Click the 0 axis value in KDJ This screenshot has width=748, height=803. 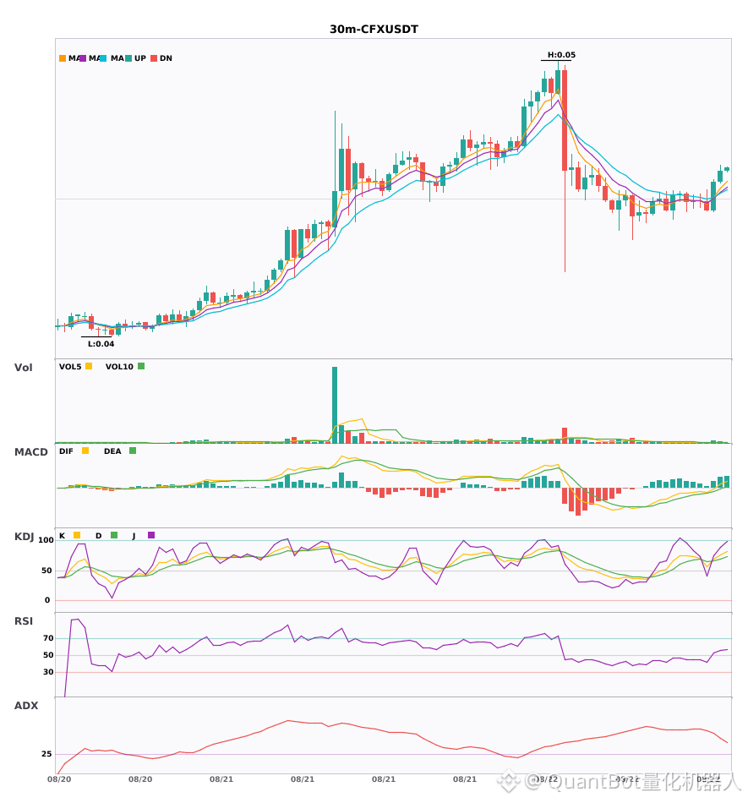(47, 600)
